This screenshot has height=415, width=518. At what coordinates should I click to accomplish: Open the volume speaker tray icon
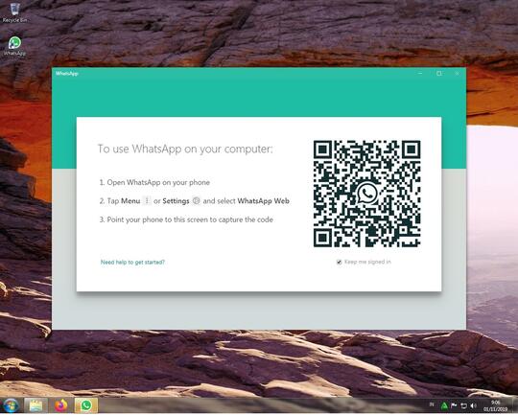pos(474,405)
